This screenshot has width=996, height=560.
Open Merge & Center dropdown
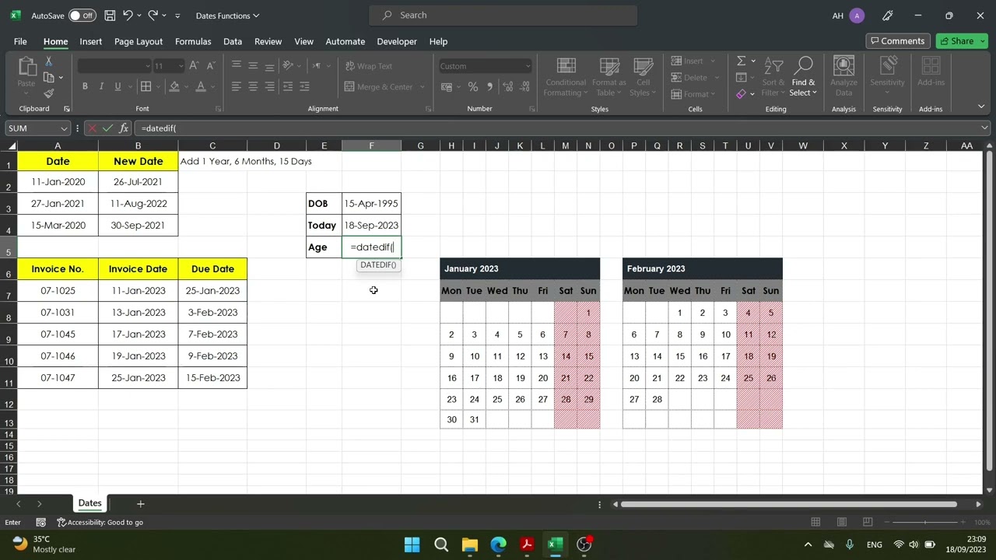pos(423,87)
